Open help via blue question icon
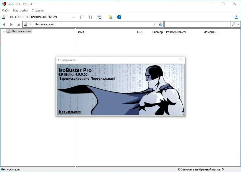This screenshot has height=172, width=241. (119, 17)
